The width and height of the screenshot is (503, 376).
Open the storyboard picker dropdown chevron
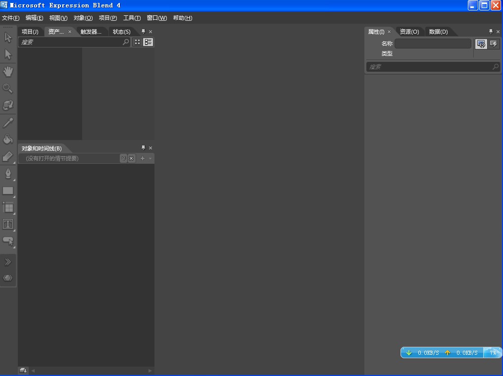(123, 158)
